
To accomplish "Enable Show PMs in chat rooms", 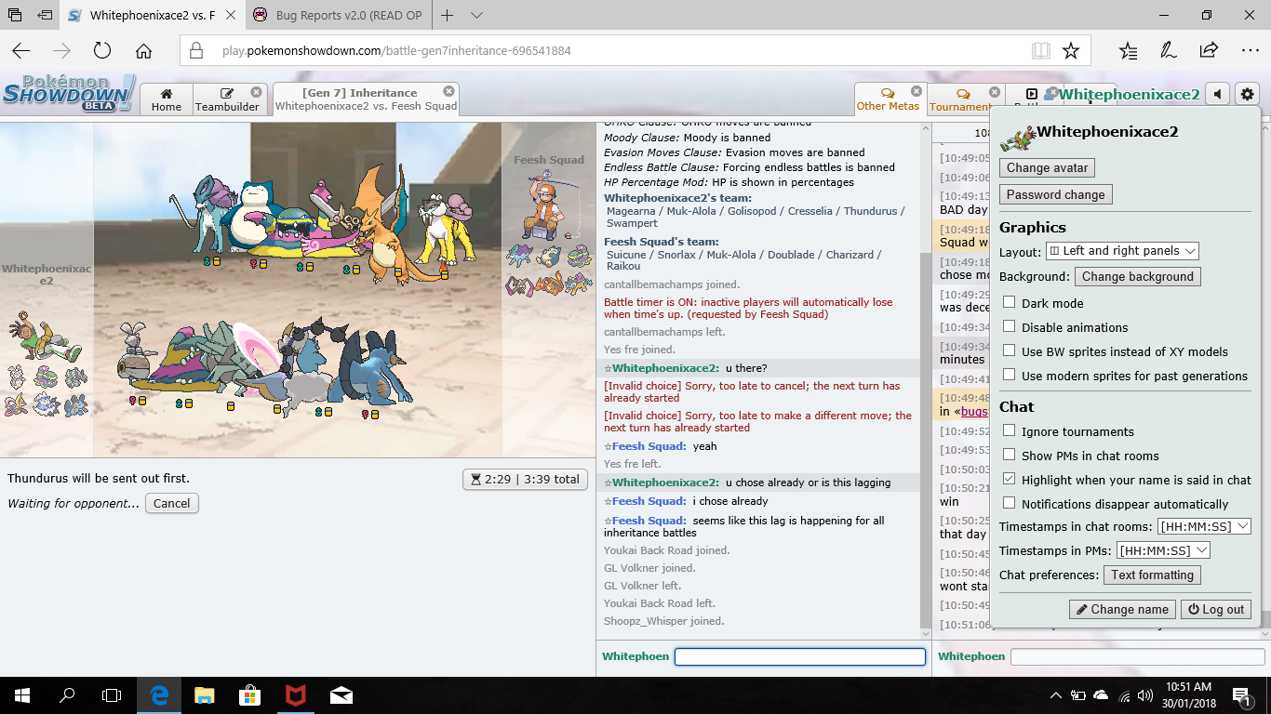I will pyautogui.click(x=1009, y=455).
